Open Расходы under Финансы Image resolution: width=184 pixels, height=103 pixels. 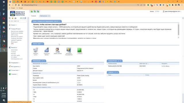[14, 54]
